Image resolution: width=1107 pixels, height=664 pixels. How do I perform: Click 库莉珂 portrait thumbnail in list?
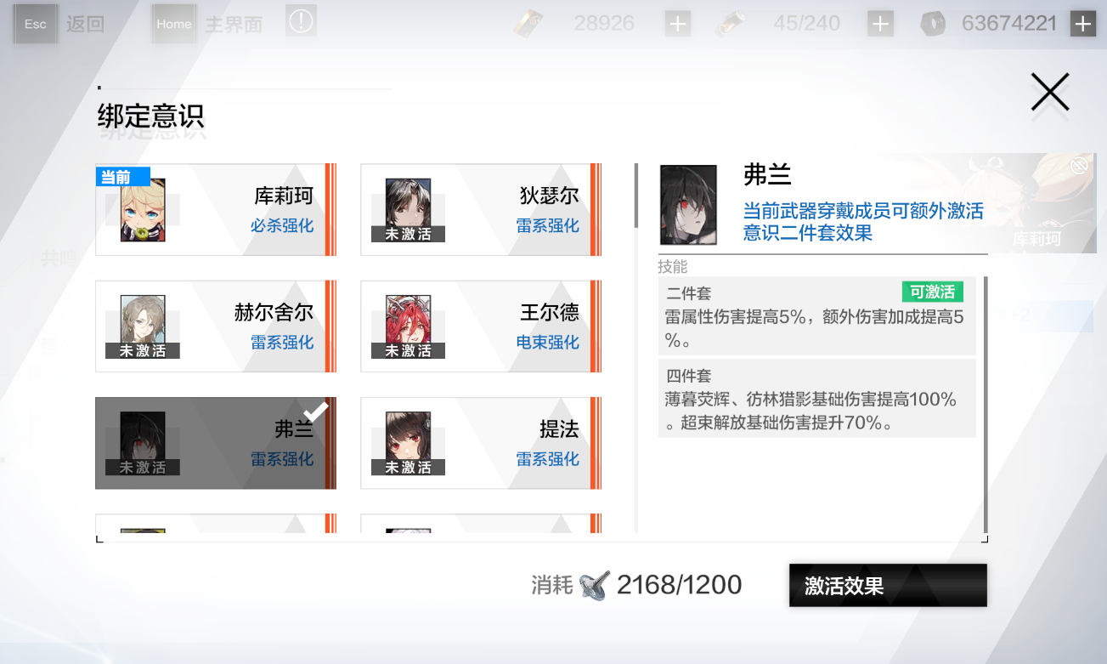143,210
